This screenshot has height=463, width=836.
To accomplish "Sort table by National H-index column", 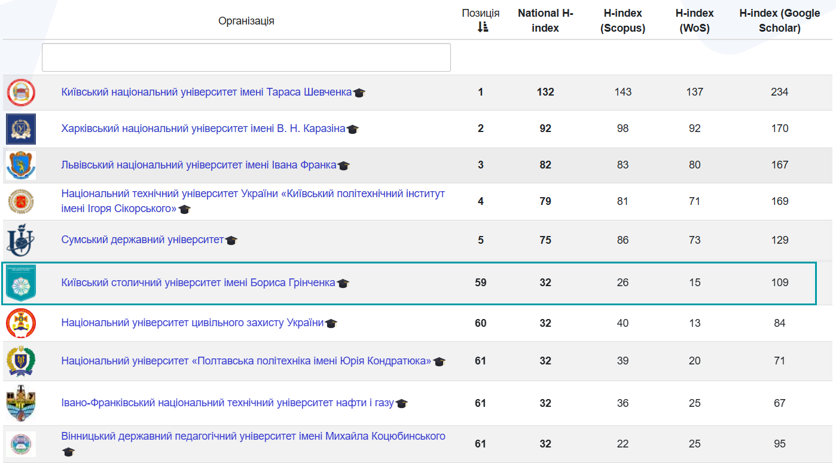I will pos(545,21).
